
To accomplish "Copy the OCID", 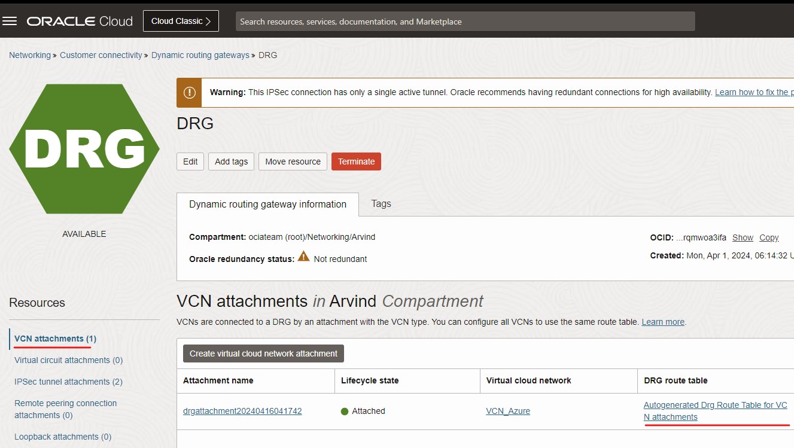I will (769, 237).
